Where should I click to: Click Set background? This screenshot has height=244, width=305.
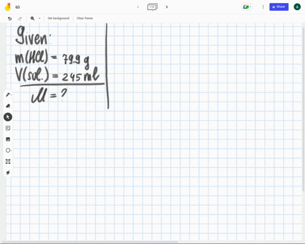tap(58, 18)
